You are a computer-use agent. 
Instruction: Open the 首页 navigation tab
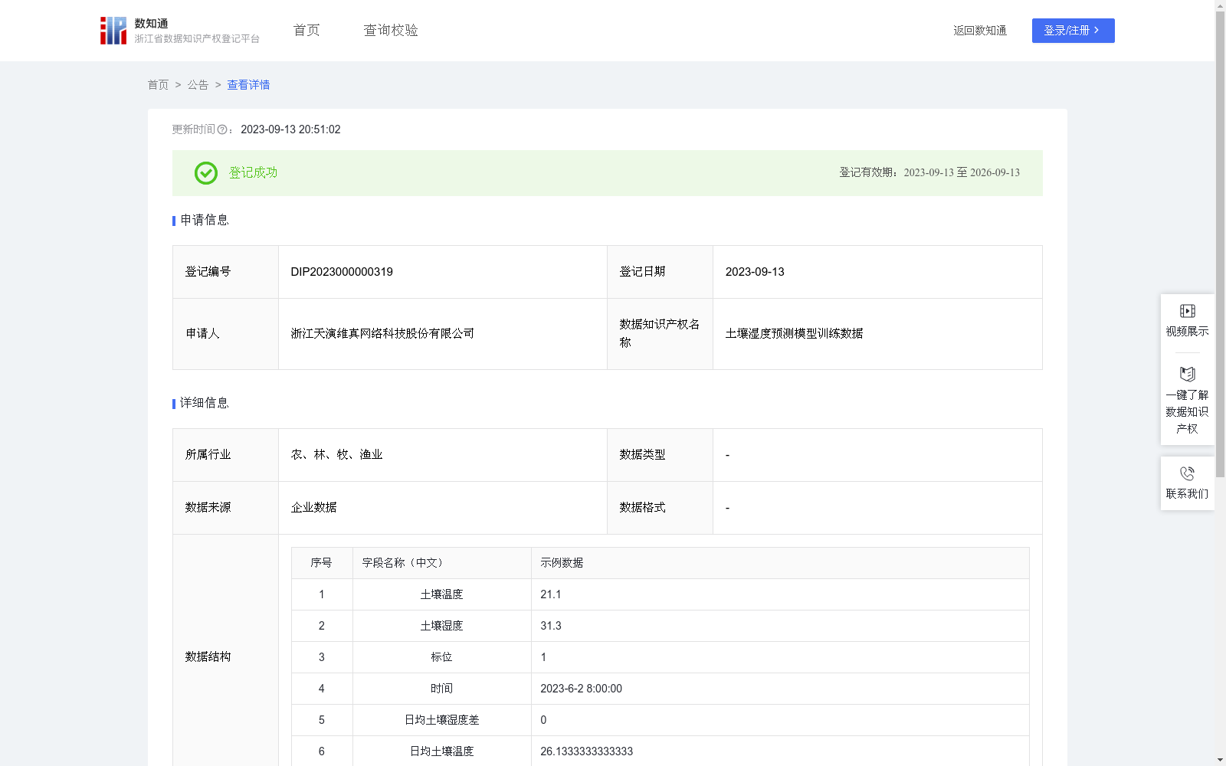pyautogui.click(x=306, y=30)
